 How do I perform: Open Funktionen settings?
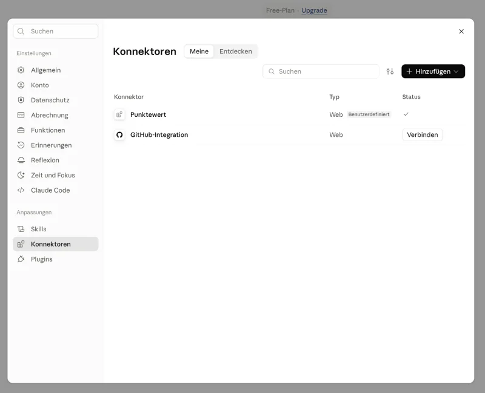(56, 130)
